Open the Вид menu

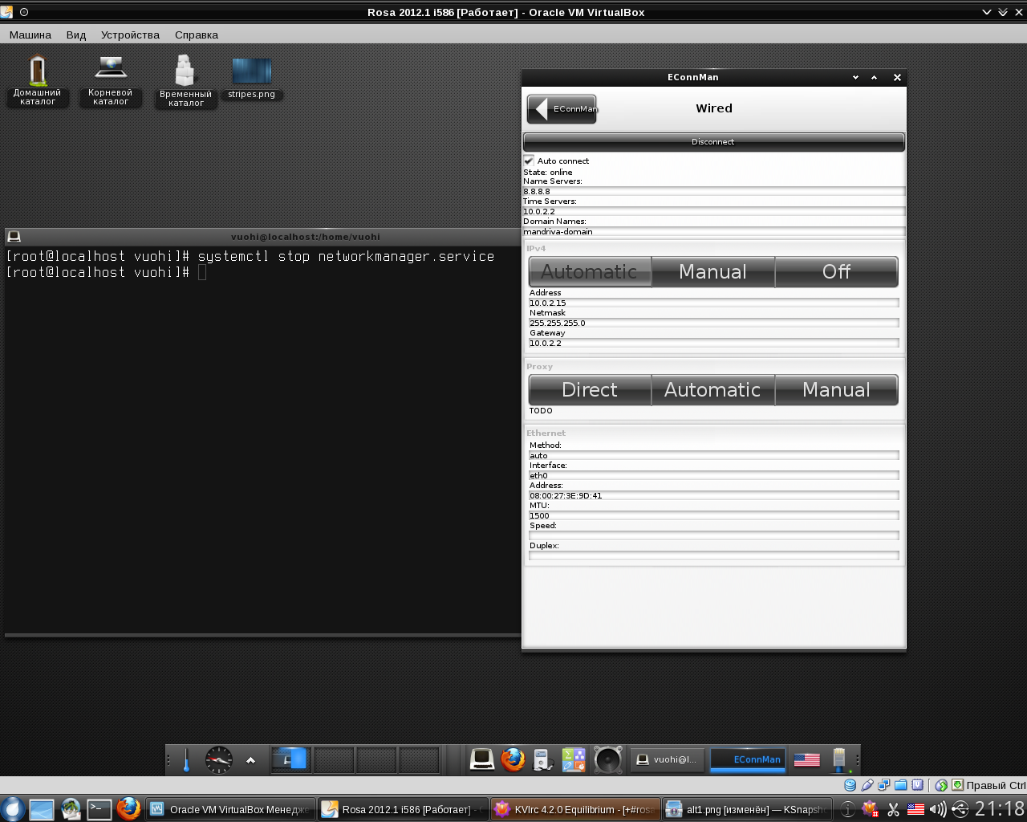click(76, 35)
